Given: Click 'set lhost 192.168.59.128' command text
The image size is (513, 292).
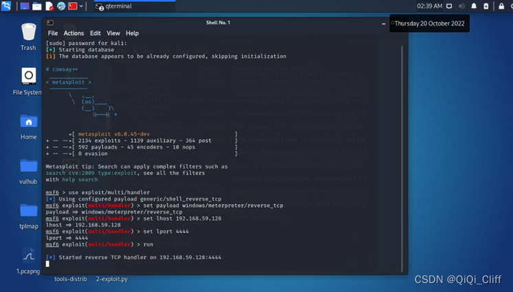Looking at the screenshot, I should click(x=182, y=218).
